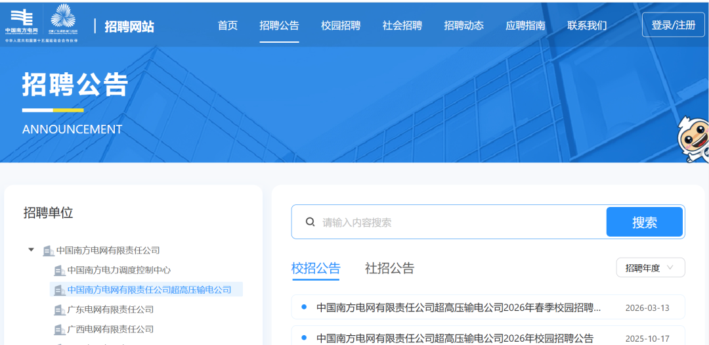Click the ANNOUNCEMENT banner subtitle
709x345 pixels.
[x=72, y=129]
